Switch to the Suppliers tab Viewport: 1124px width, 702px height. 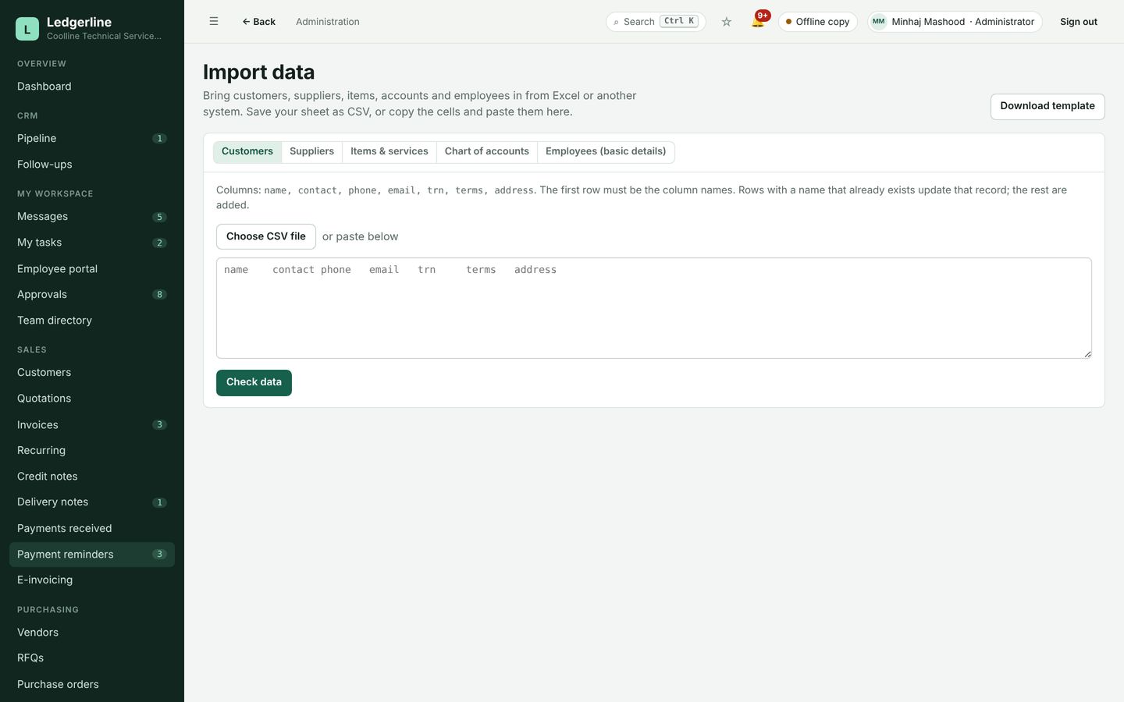[311, 152]
